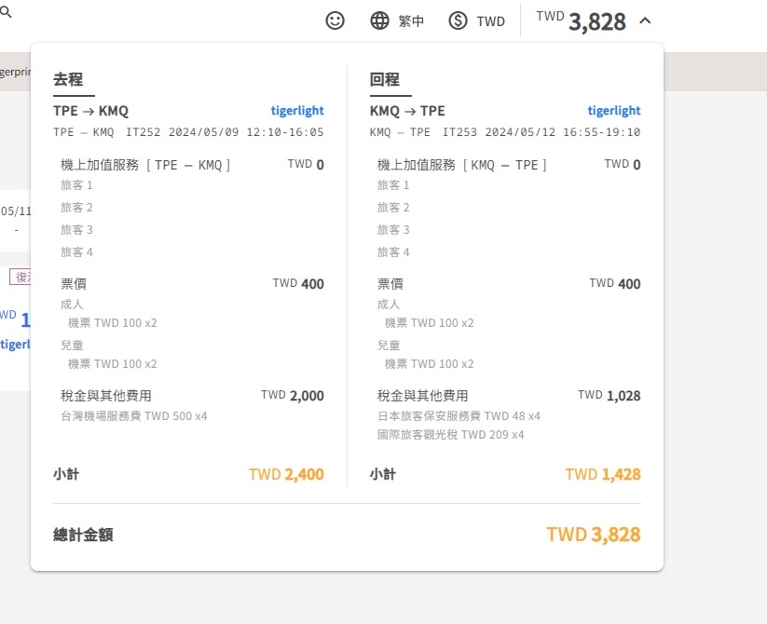Click the search magnifier icon
Screen dimensions: 767x624
(x=6, y=12)
